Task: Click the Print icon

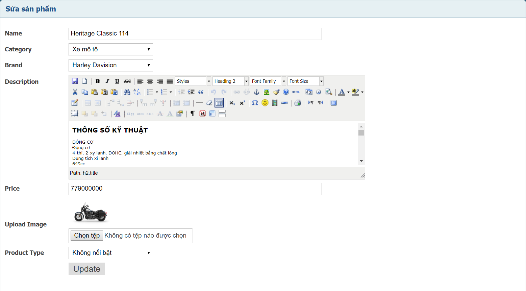Action: click(298, 103)
